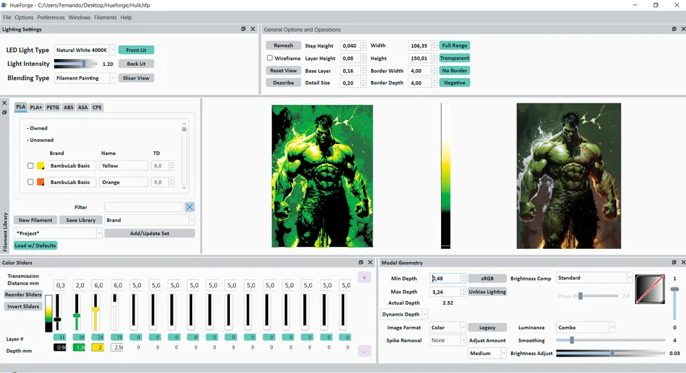Add a color slider with plus button

click(x=364, y=278)
